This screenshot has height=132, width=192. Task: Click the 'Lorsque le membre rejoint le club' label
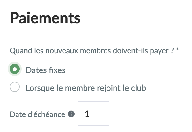click(x=86, y=88)
